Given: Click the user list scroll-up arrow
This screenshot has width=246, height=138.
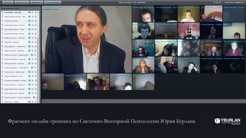Looking at the screenshot, I should tap(38, 12).
